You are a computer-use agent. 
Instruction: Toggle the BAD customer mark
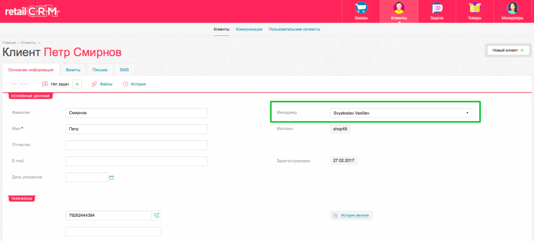[x=24, y=84]
